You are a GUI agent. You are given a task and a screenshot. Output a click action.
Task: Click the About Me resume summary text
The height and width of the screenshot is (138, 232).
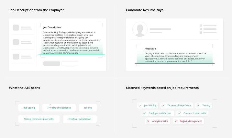click(175, 57)
